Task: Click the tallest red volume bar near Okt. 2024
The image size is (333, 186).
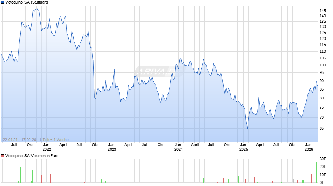Action: [x=227, y=174]
